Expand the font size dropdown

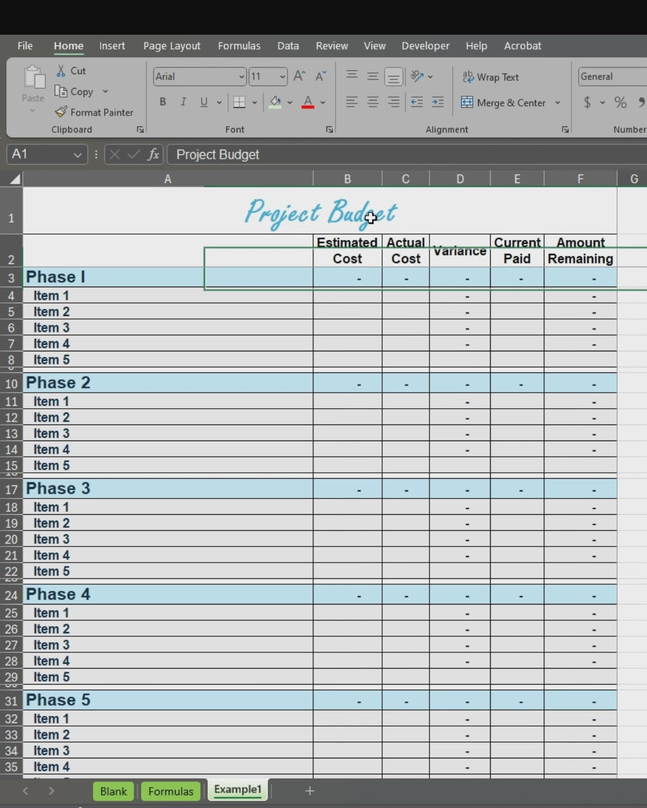[282, 77]
